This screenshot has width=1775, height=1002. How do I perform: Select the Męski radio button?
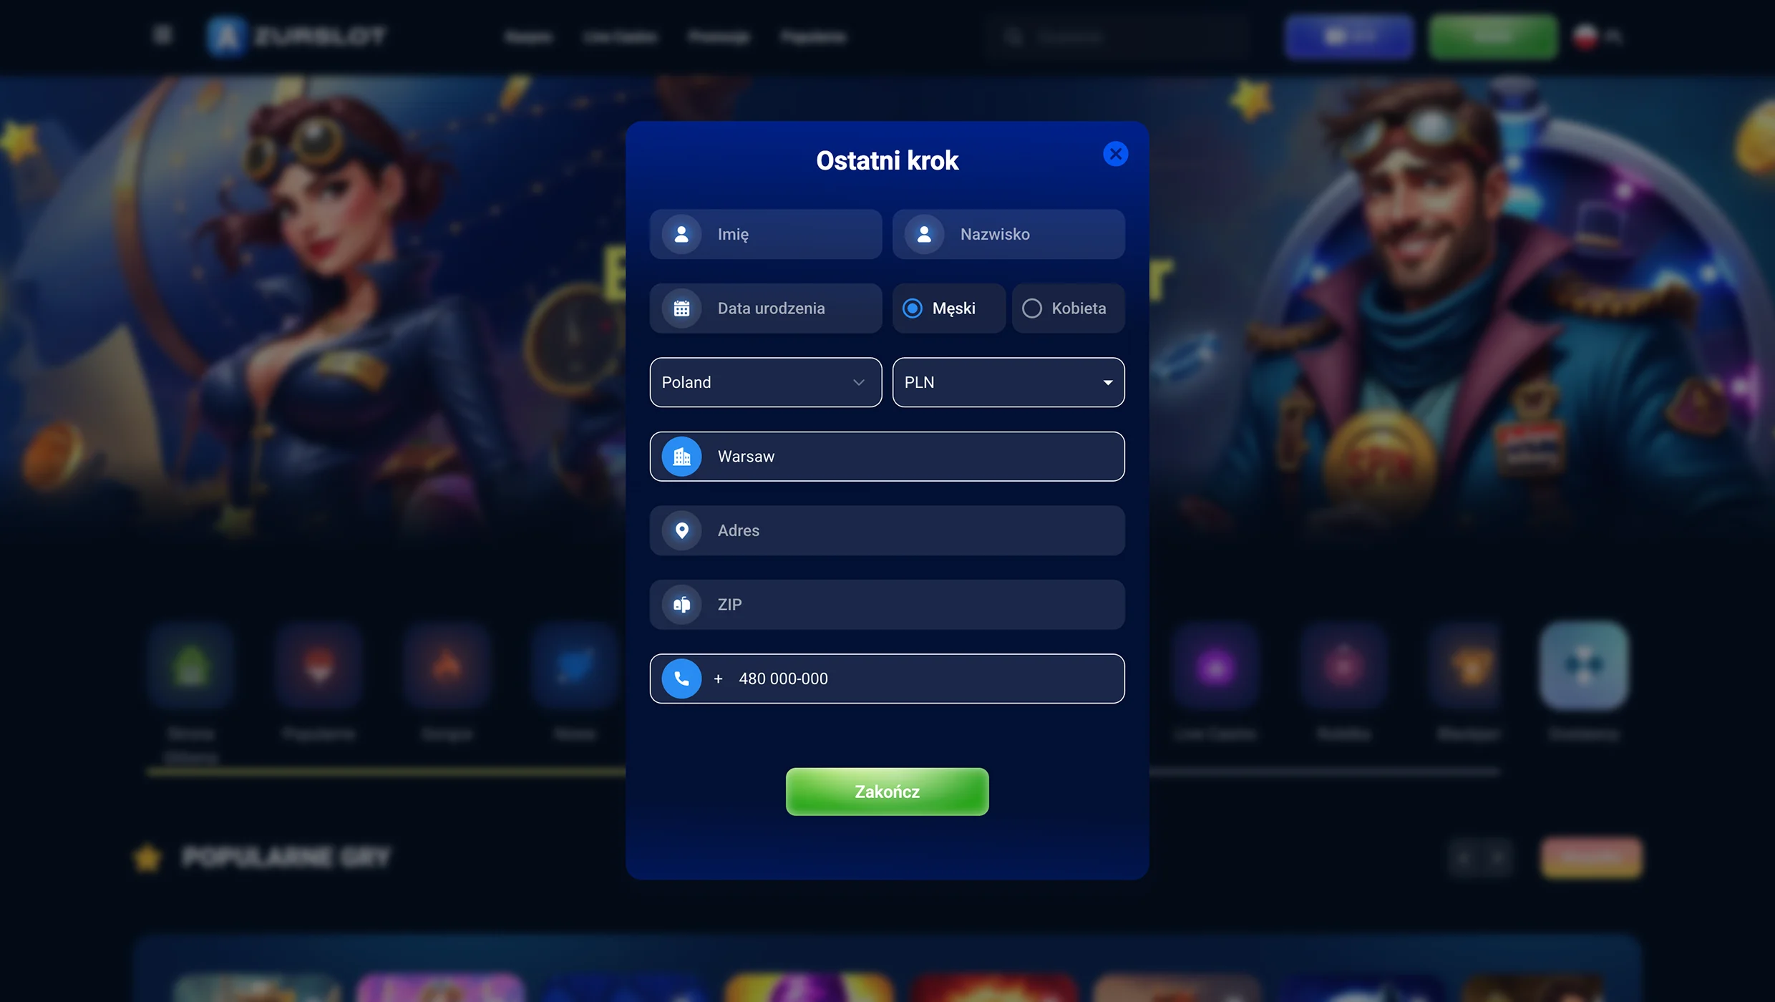(x=913, y=308)
